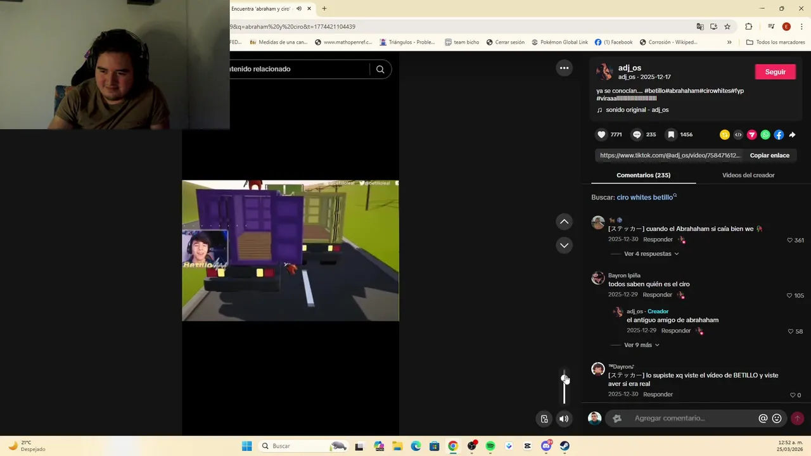Open adj_os profile avatar at top
The width and height of the screenshot is (811, 456).
[604, 72]
